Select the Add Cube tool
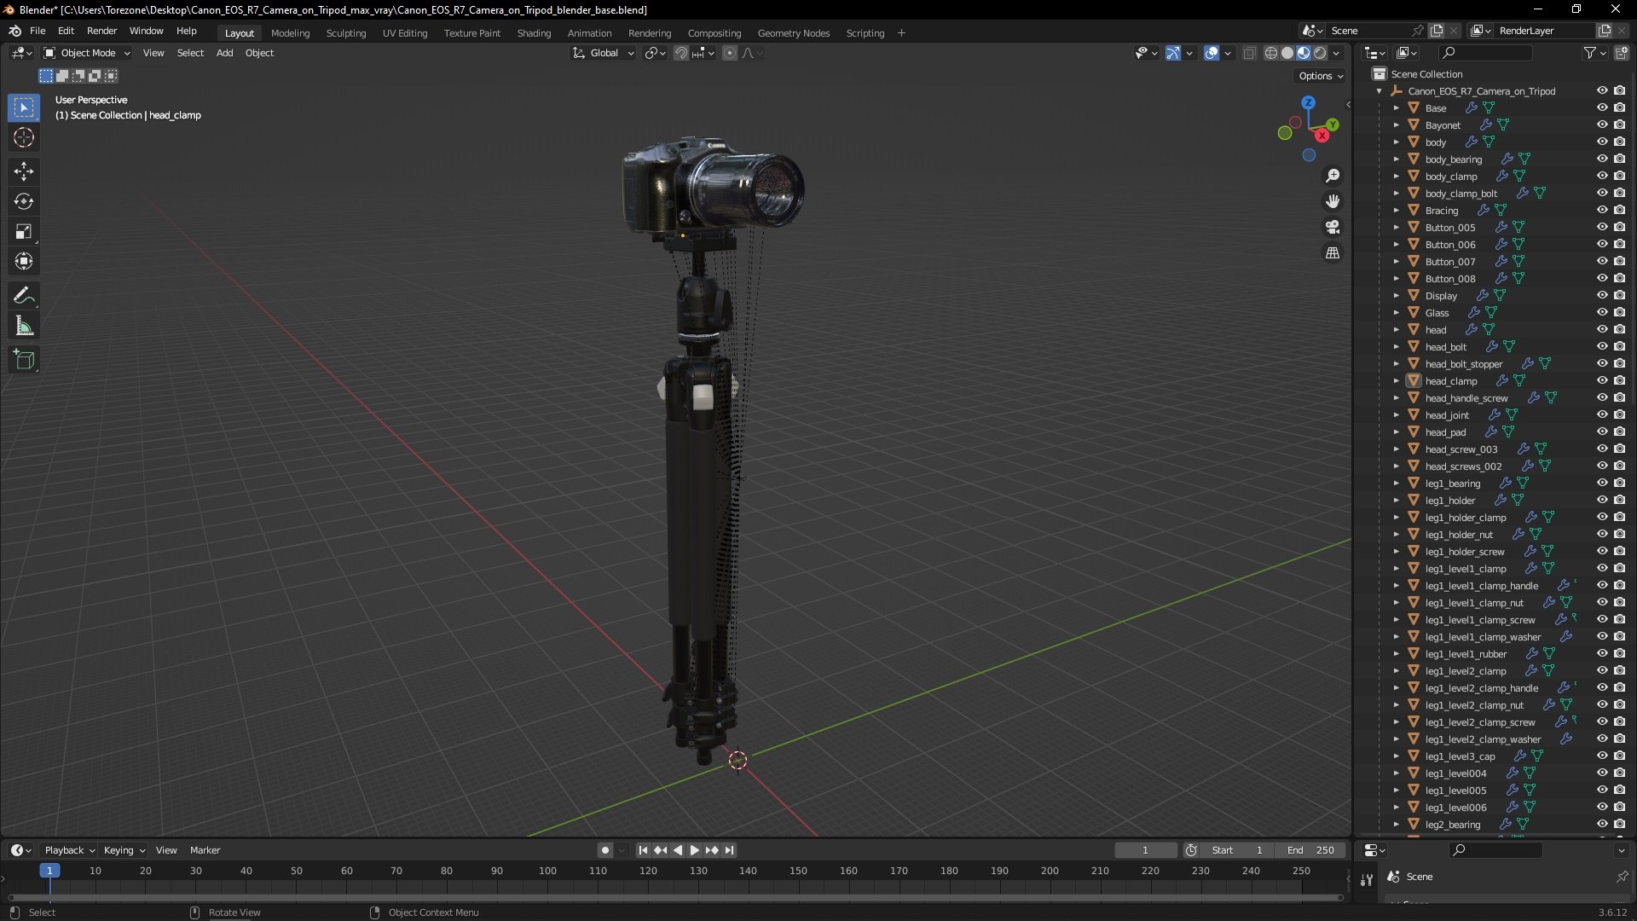This screenshot has height=921, width=1637. pyautogui.click(x=24, y=360)
